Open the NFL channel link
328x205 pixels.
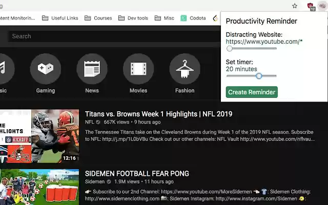(90, 122)
